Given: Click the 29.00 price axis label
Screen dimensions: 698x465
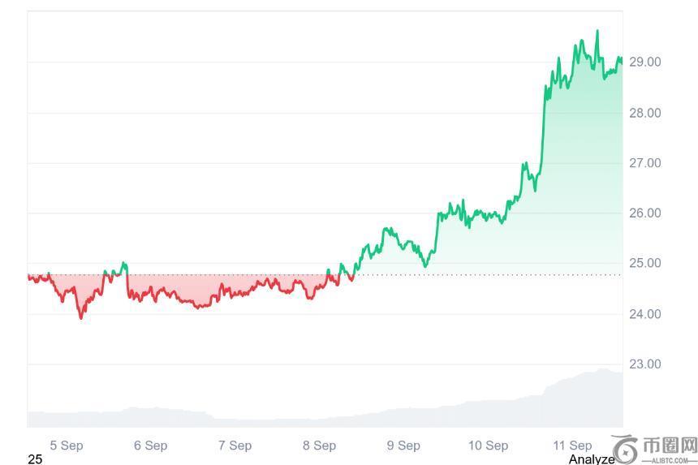Looking at the screenshot, I should click(x=645, y=62).
